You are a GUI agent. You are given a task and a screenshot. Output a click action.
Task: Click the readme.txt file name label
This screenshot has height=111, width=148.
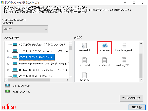click(104, 65)
